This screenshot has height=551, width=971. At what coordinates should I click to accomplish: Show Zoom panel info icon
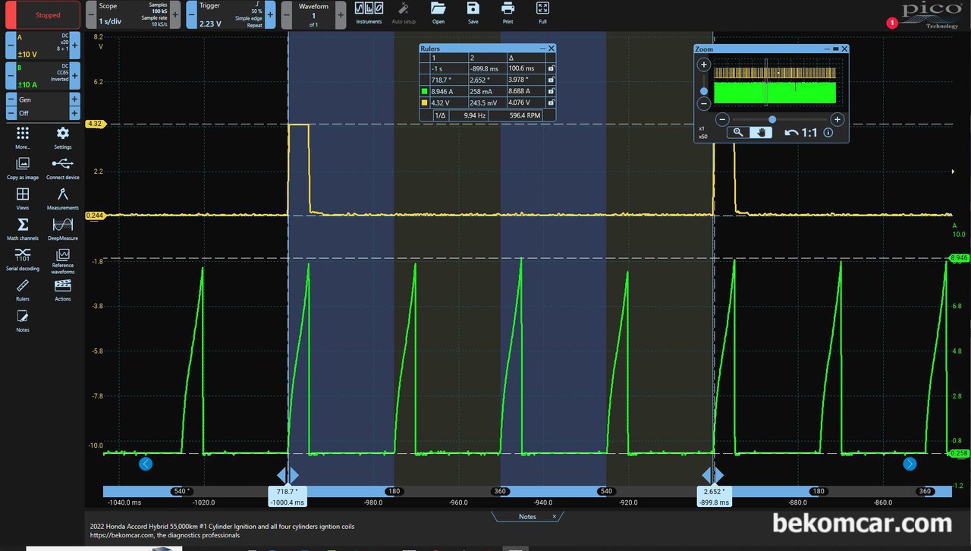828,132
